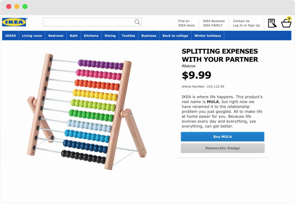Open Find an IKEA-store
This screenshot has width=295, height=204.
tap(186, 23)
